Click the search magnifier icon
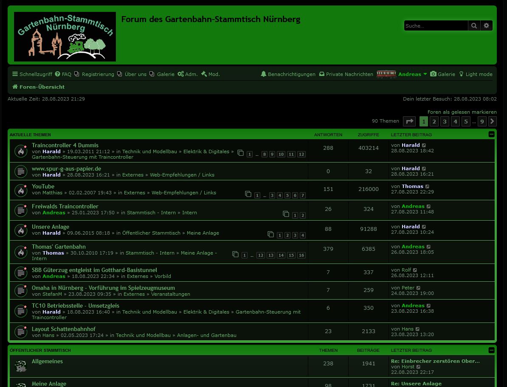 tap(474, 26)
